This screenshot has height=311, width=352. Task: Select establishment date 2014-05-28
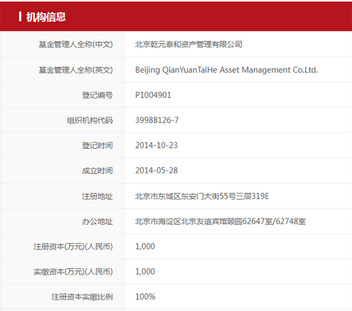point(156,170)
